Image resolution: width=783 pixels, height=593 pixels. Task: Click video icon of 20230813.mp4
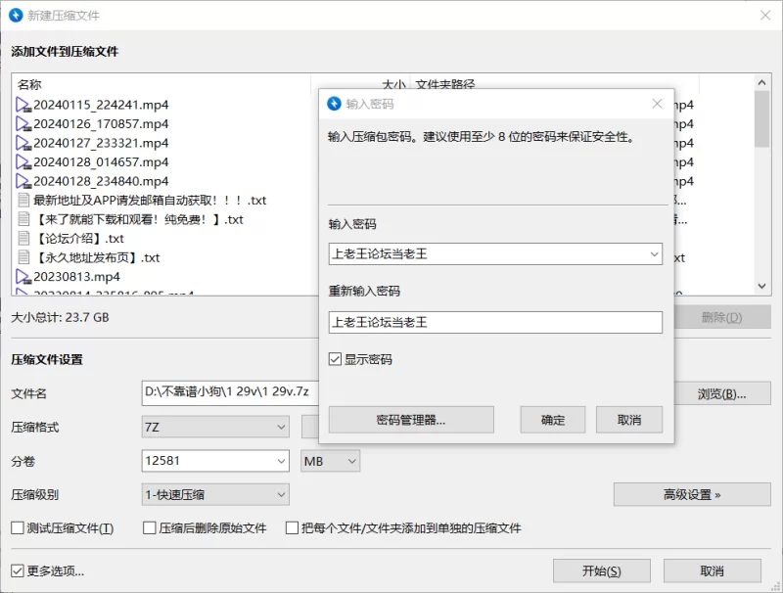(x=23, y=277)
